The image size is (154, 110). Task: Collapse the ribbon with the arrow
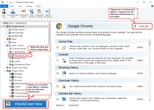[x=149, y=6]
